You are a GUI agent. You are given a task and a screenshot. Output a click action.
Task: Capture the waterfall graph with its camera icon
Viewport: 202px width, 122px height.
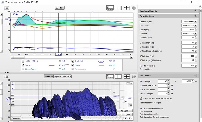coord(6,76)
